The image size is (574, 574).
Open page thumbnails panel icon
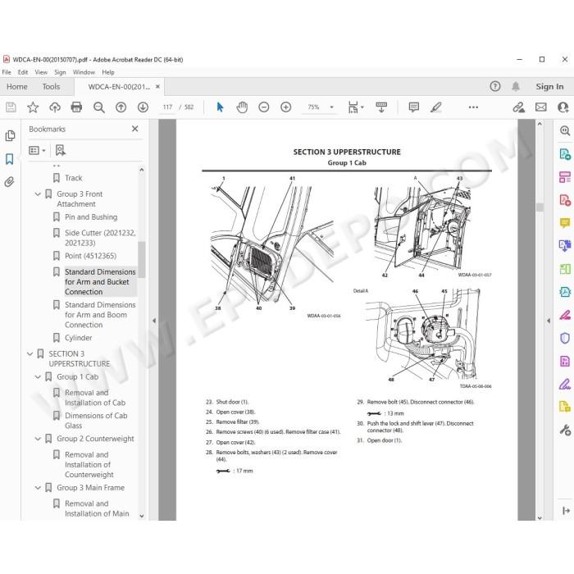pyautogui.click(x=10, y=136)
